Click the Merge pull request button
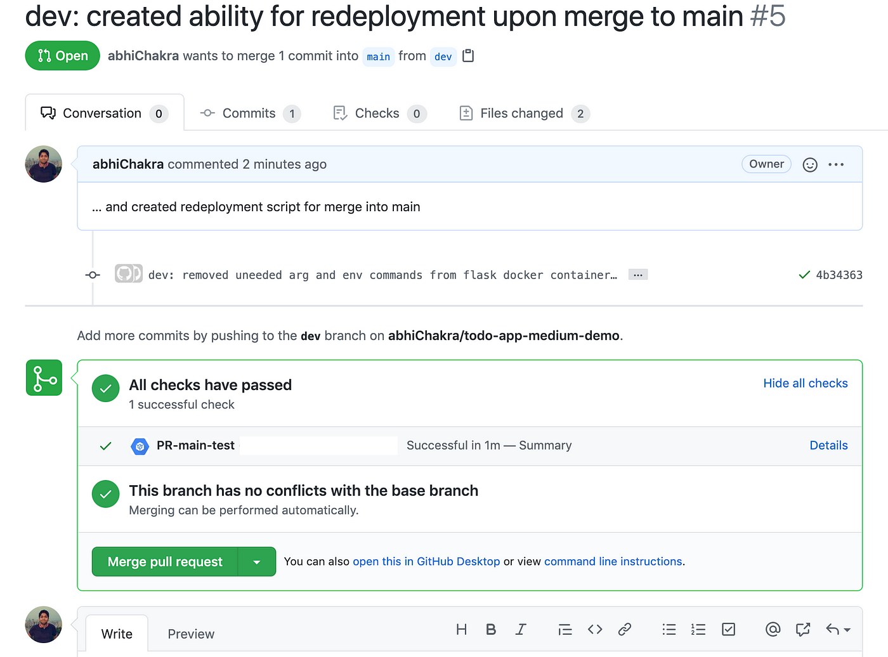Viewport: 888px width, 657px height. click(165, 562)
